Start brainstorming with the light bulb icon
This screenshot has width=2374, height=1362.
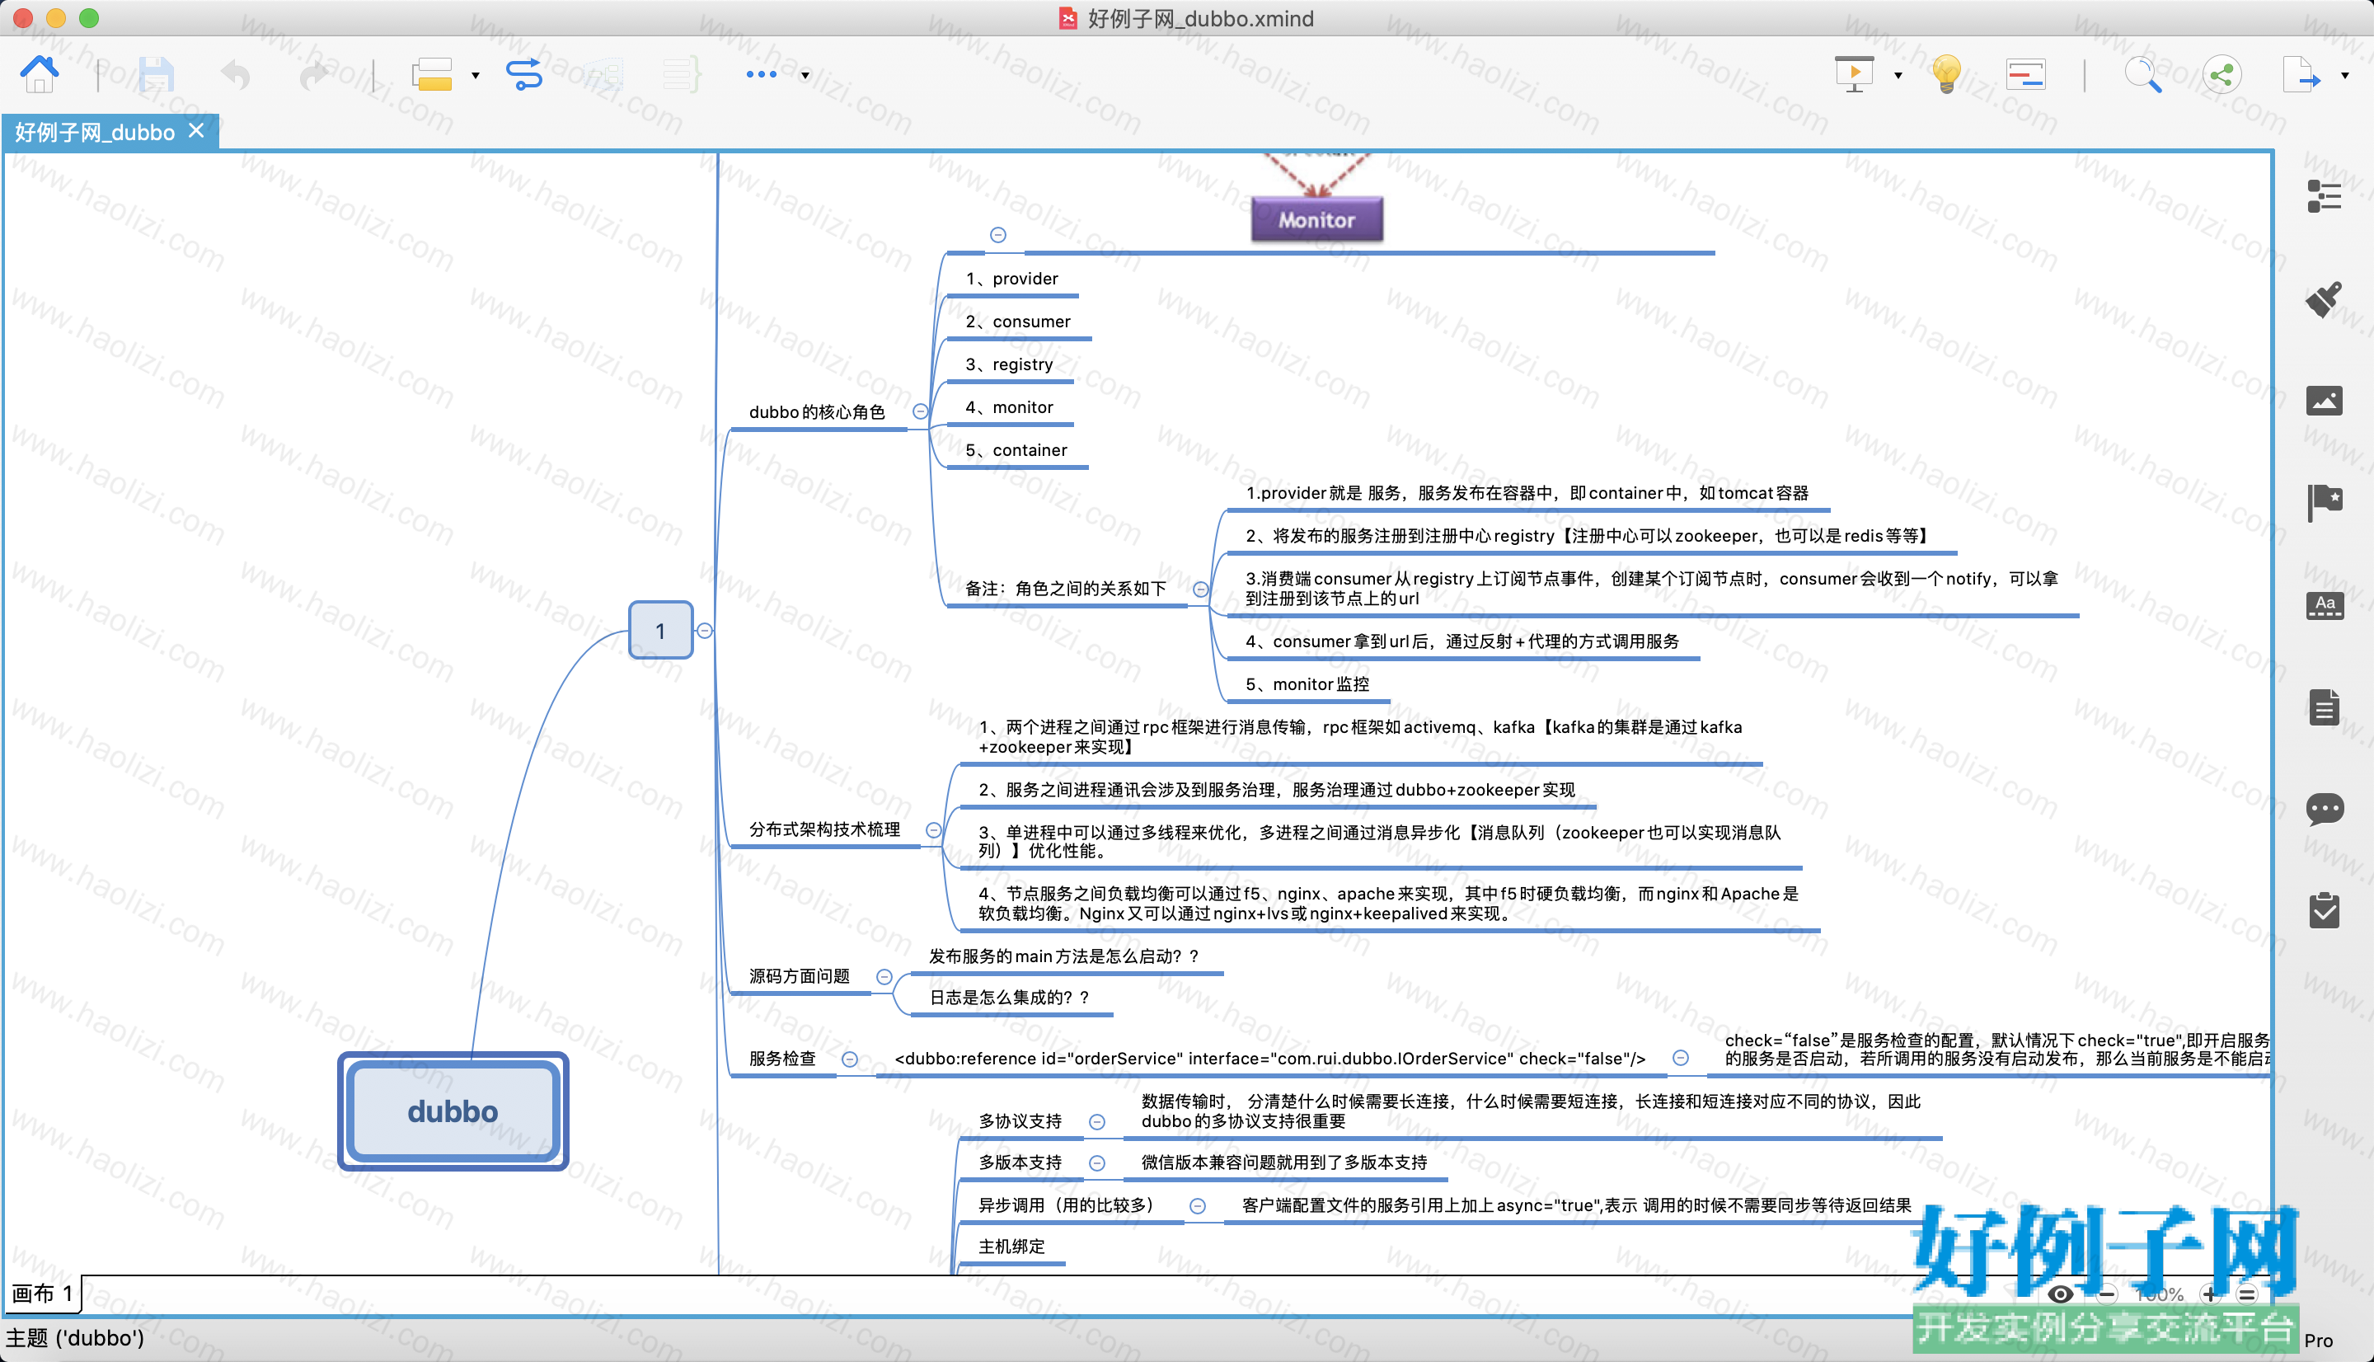[1947, 74]
